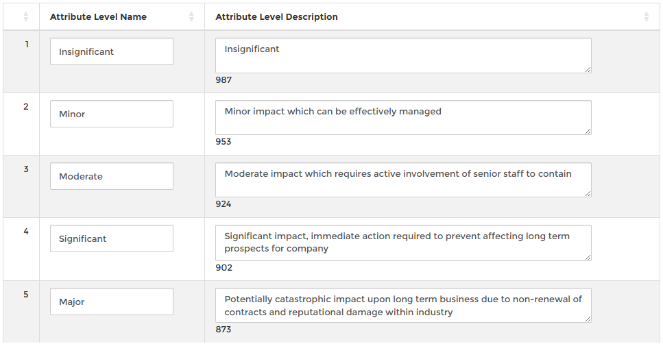
Task: Click the Attribute Level Name column header
Action: 98,16
